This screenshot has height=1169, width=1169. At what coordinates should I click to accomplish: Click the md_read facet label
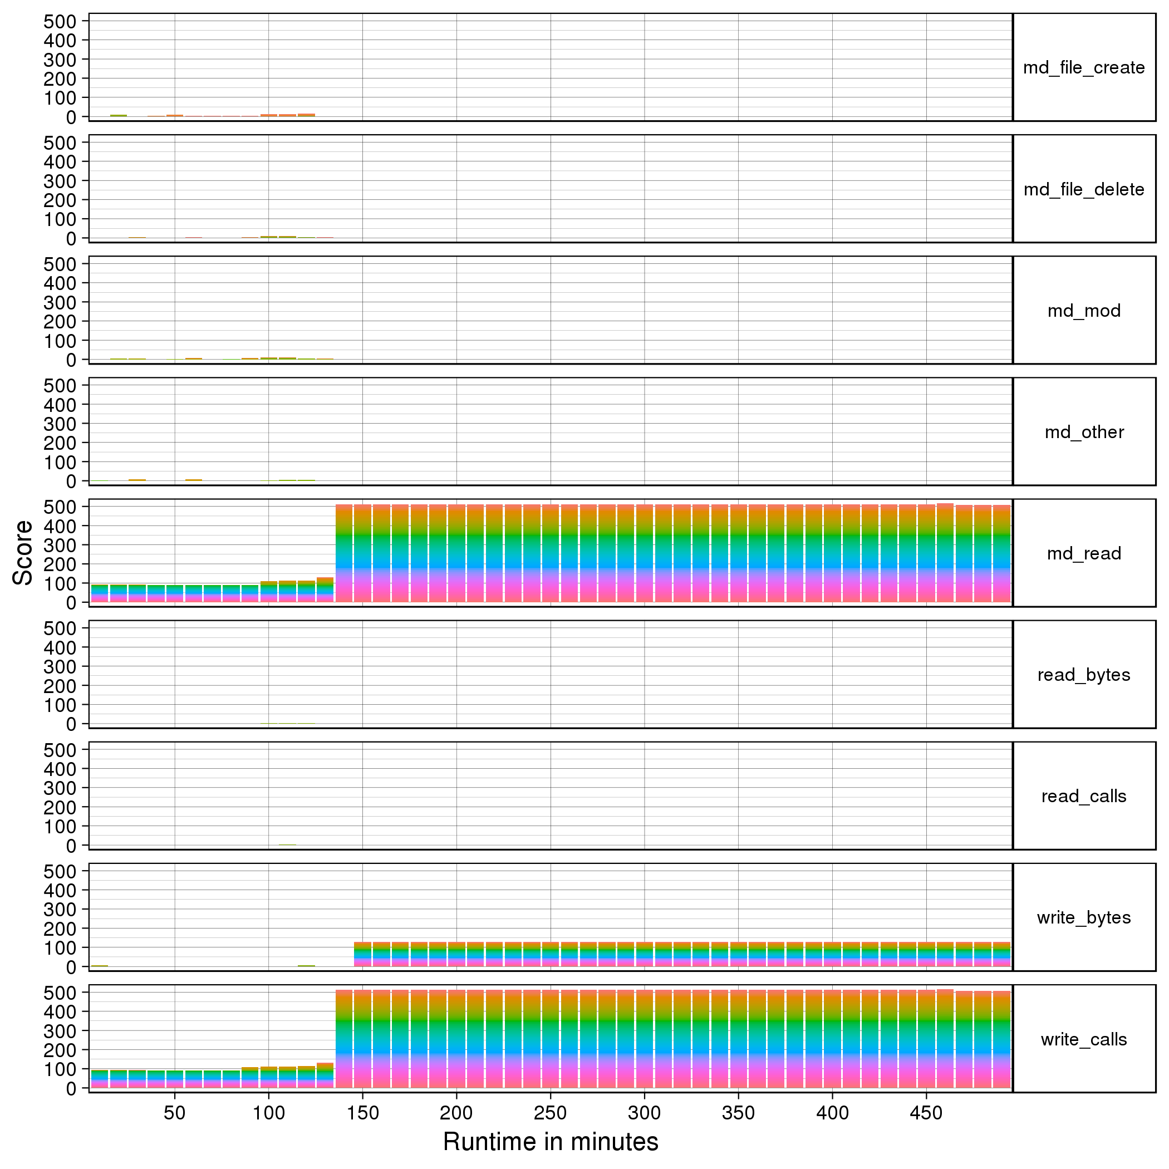tap(1084, 554)
